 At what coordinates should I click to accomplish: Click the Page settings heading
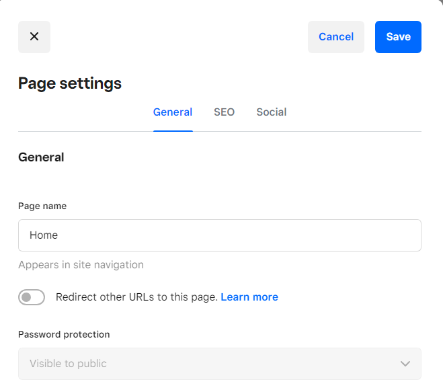(70, 83)
